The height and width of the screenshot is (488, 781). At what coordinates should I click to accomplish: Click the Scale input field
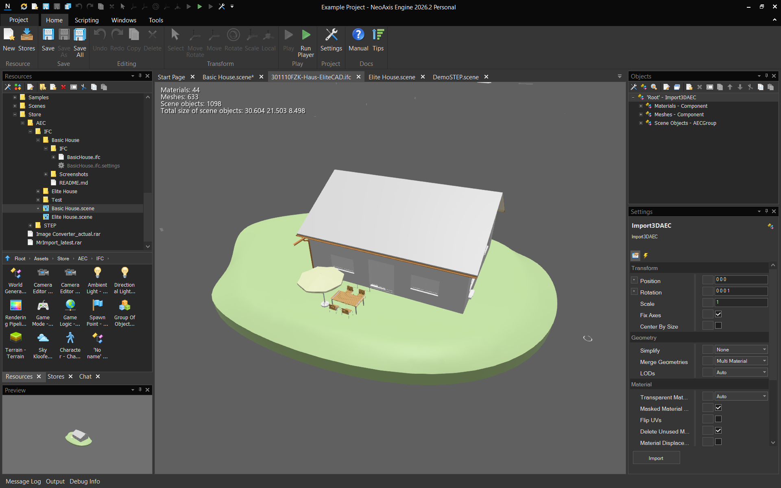(x=741, y=303)
